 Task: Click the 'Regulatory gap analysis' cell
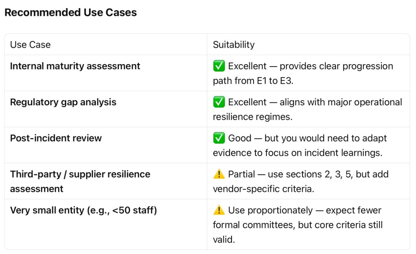(63, 102)
